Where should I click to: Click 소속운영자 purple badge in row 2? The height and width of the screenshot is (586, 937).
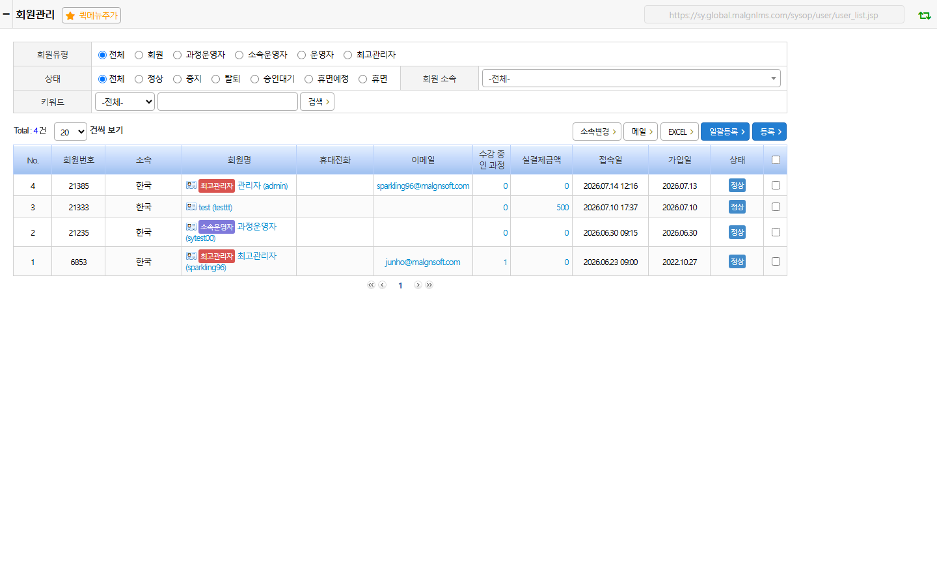tap(217, 227)
